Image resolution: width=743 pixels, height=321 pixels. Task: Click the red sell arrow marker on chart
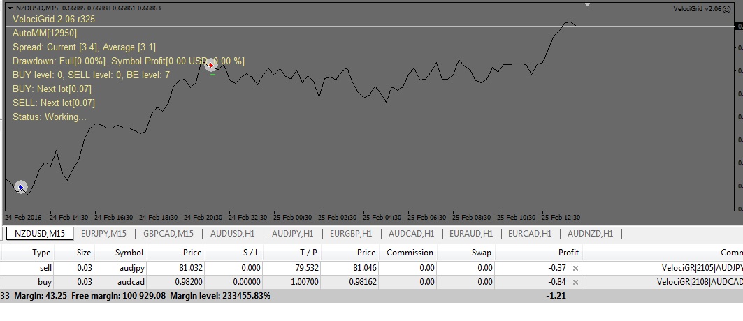pyautogui.click(x=211, y=65)
